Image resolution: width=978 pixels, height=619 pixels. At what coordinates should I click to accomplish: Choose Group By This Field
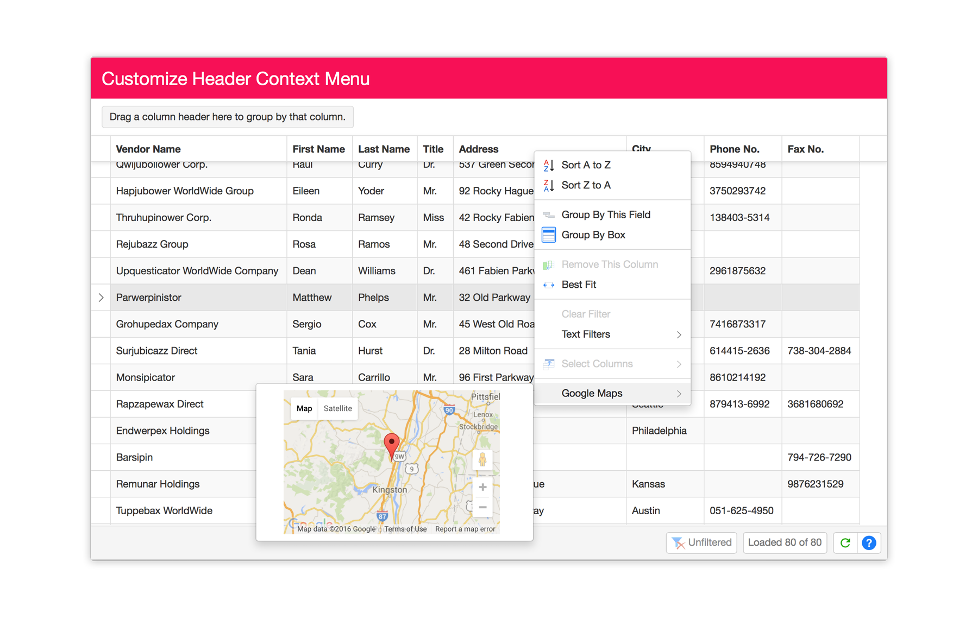click(605, 214)
